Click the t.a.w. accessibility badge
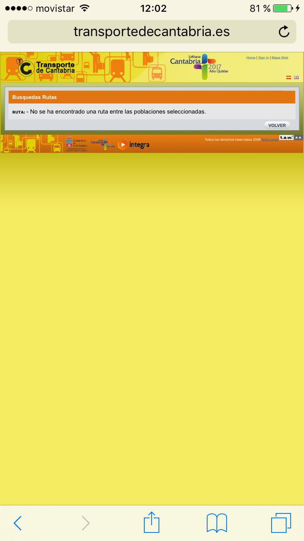 coord(286,138)
